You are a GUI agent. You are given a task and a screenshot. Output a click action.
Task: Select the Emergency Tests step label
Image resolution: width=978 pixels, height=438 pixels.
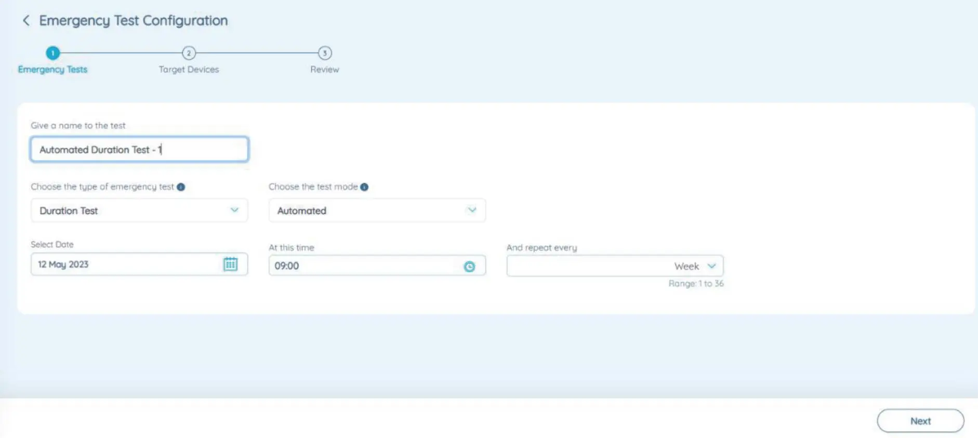point(52,70)
